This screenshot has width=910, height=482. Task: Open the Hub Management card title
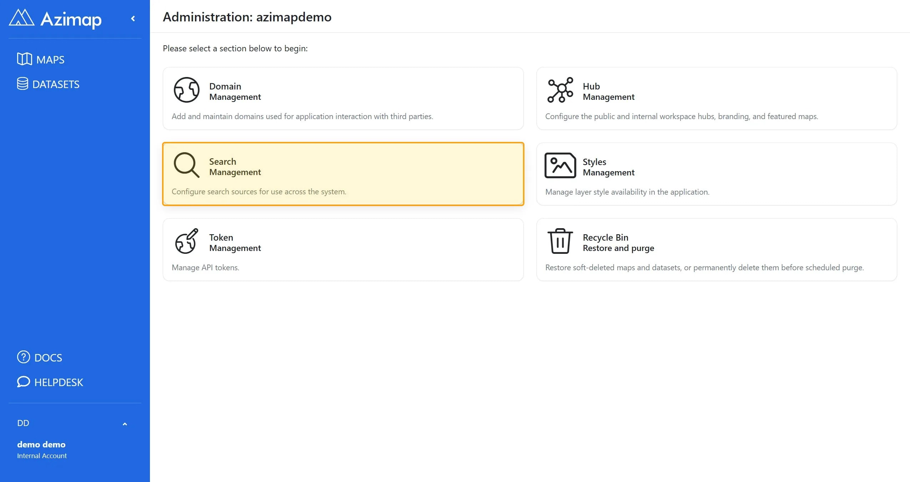coord(608,92)
